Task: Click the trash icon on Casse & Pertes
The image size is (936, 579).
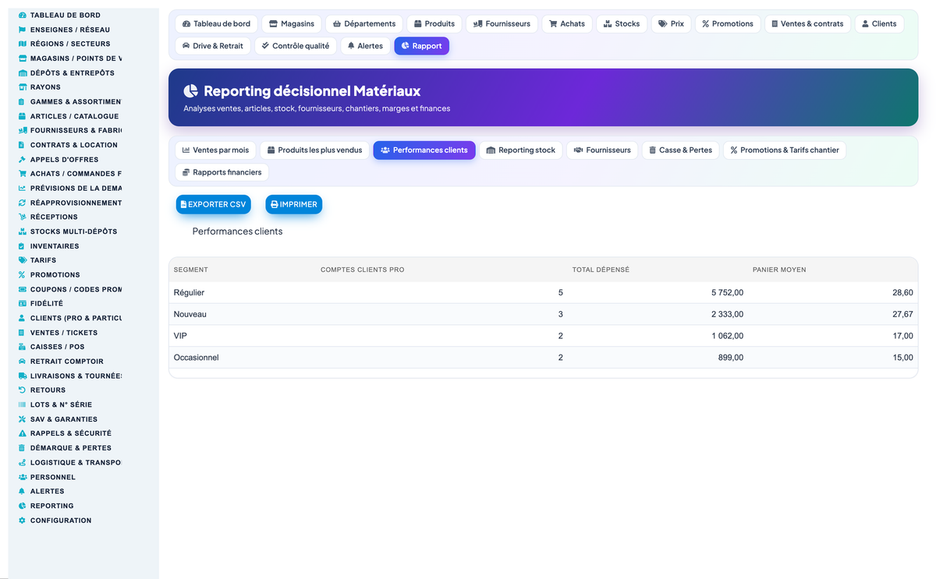Action: pyautogui.click(x=652, y=150)
